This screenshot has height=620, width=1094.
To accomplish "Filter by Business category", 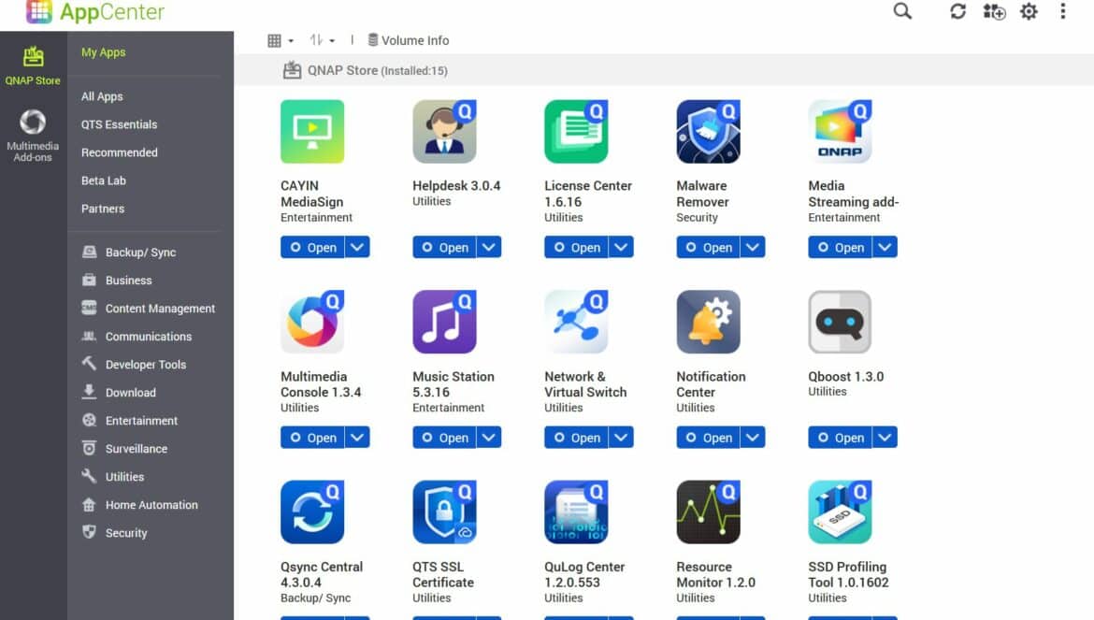I will click(117, 280).
